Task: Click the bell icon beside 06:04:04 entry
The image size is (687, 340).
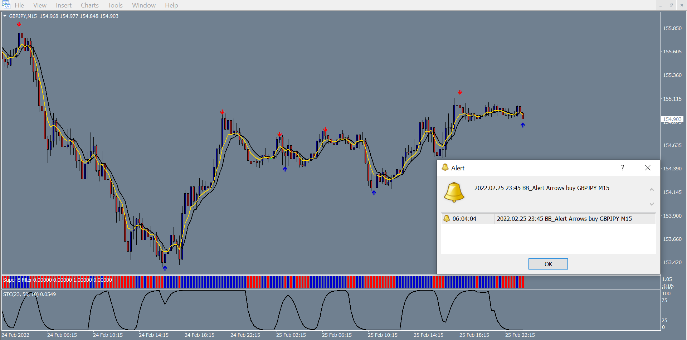Action: [447, 218]
